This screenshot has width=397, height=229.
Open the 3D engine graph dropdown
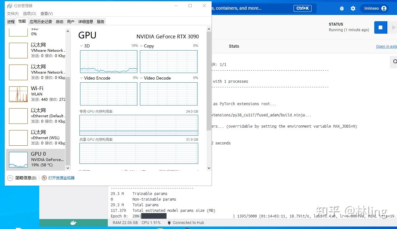[82, 46]
